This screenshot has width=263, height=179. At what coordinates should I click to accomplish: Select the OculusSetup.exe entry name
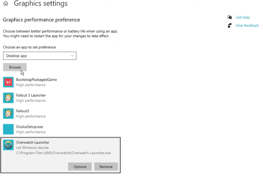[30, 127]
